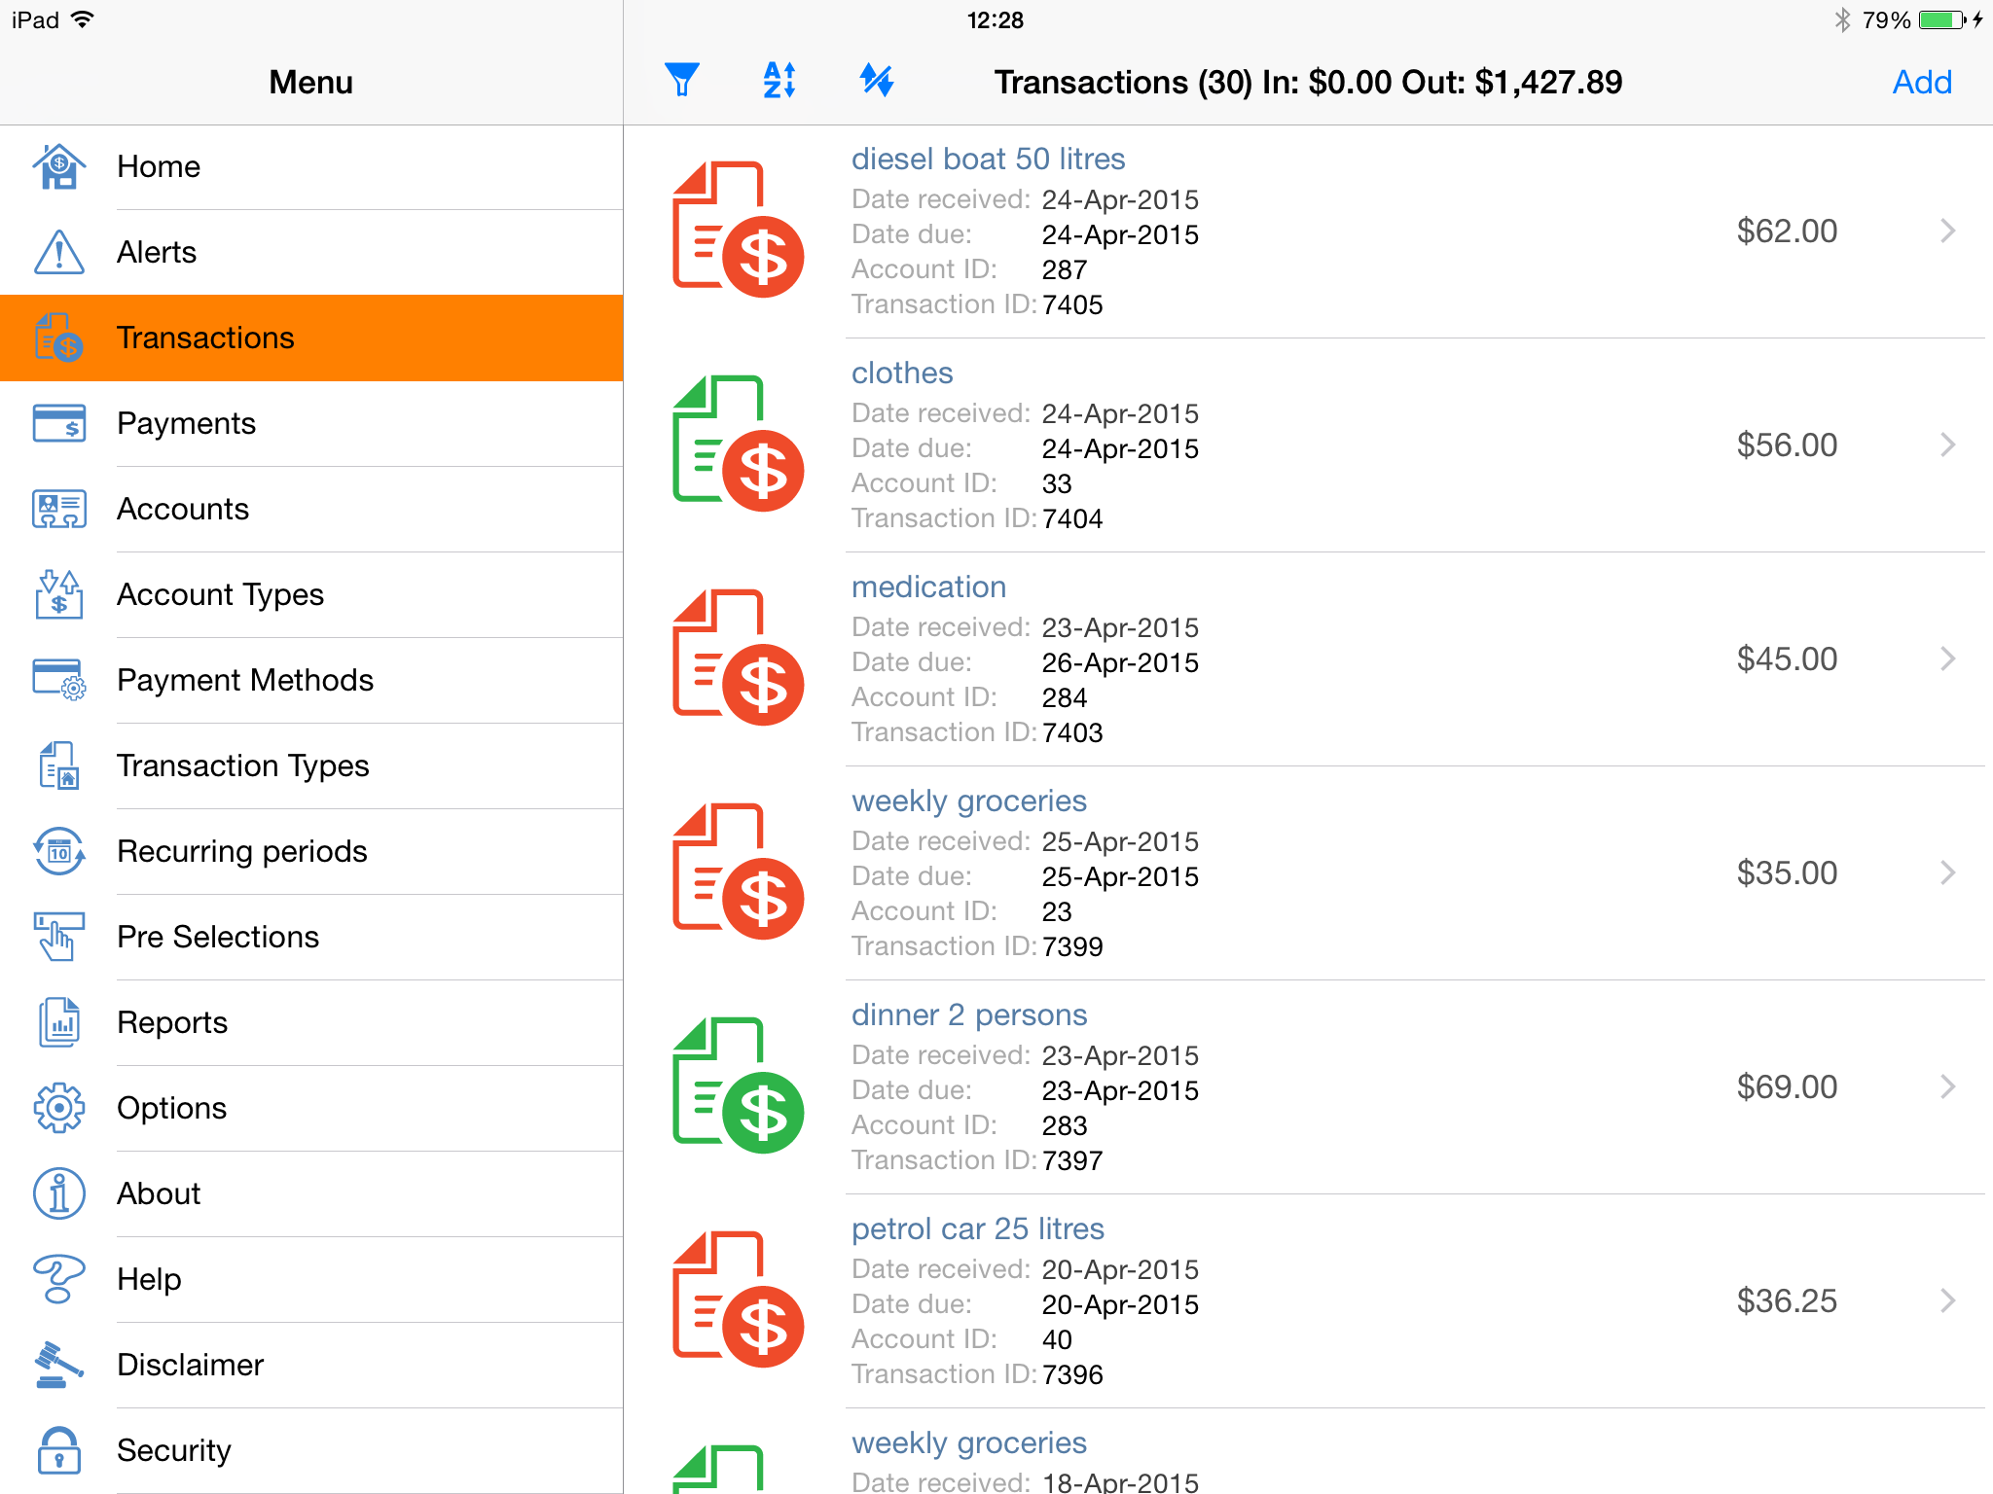Tap the Options gear icon
1993x1494 pixels.
point(58,1108)
